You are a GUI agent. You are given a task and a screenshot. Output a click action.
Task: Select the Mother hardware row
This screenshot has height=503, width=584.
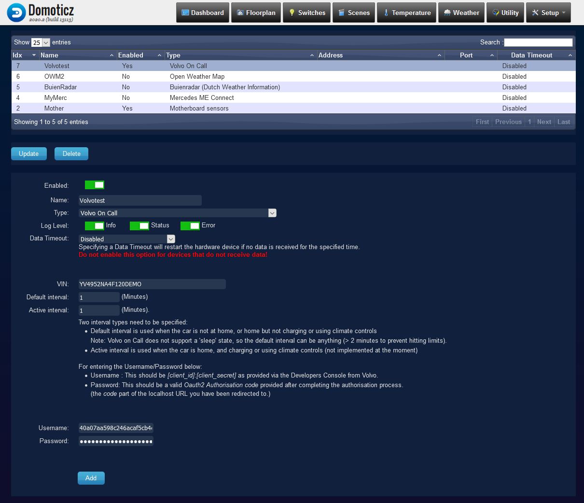point(293,108)
